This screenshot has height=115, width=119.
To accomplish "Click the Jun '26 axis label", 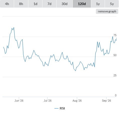I will pyautogui.click(x=19, y=101).
